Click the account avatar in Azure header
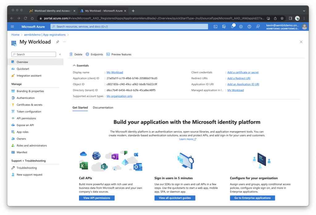Image resolution: width=316 pixels, height=215 pixels. pos(304,27)
